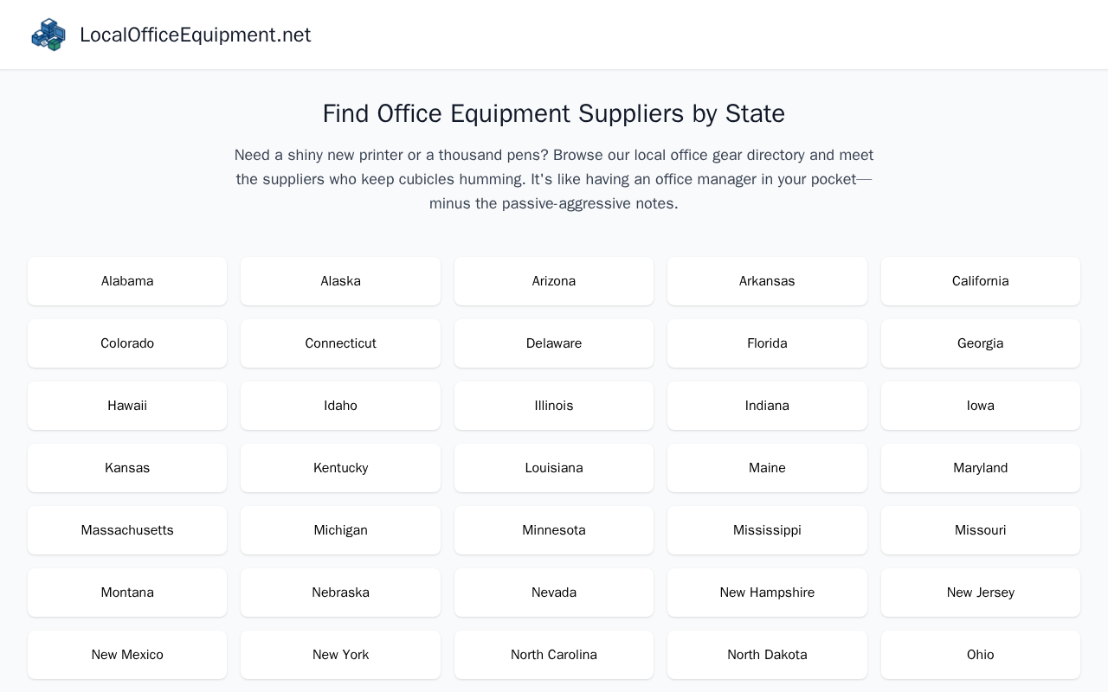Select the Alabama state card
Image resolution: width=1108 pixels, height=692 pixels.
coord(127,281)
